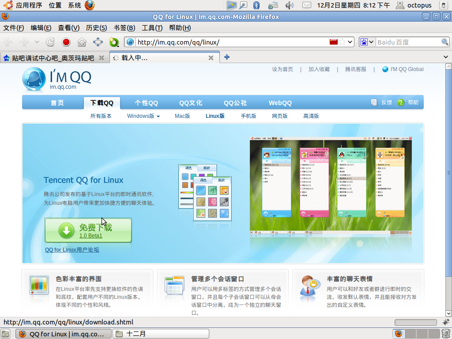Close the 载入中… tab
The height and width of the screenshot is (339, 452).
click(211, 58)
